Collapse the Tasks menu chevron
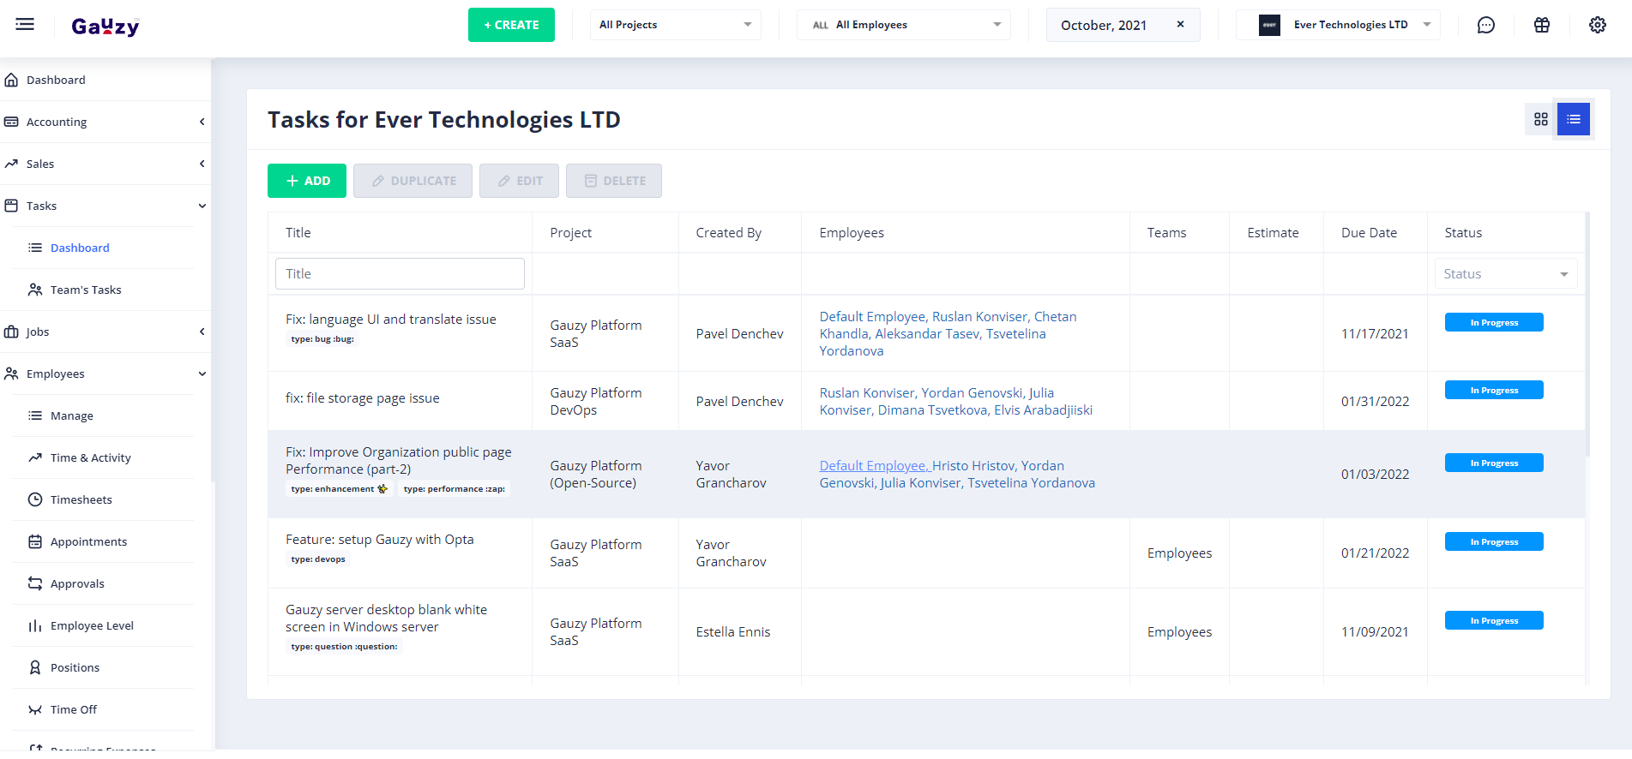Screen dimensions: 1632x759 point(202,206)
